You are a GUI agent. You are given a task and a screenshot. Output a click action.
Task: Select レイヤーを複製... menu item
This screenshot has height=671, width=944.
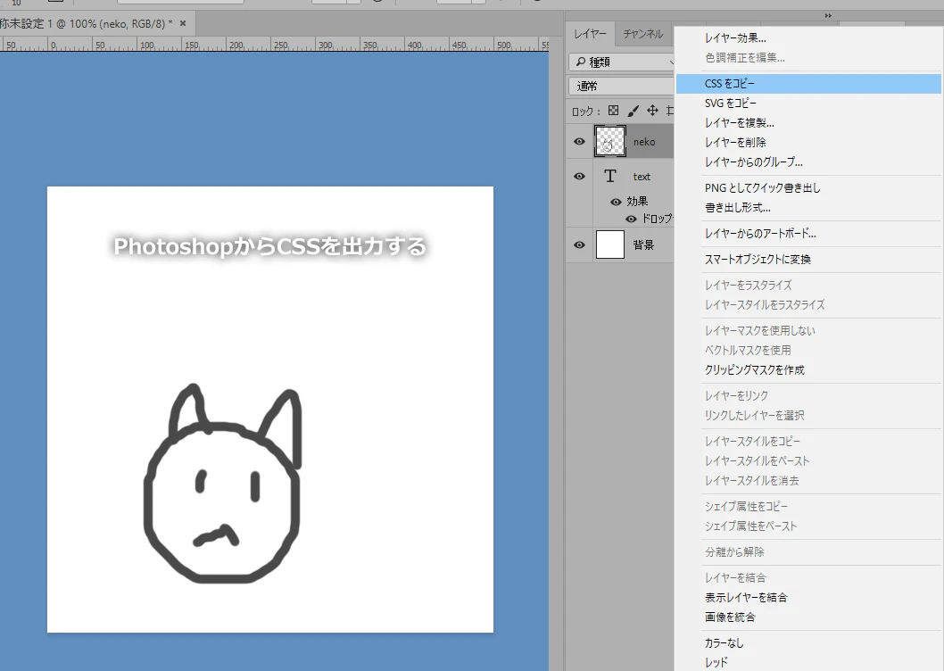coord(808,123)
